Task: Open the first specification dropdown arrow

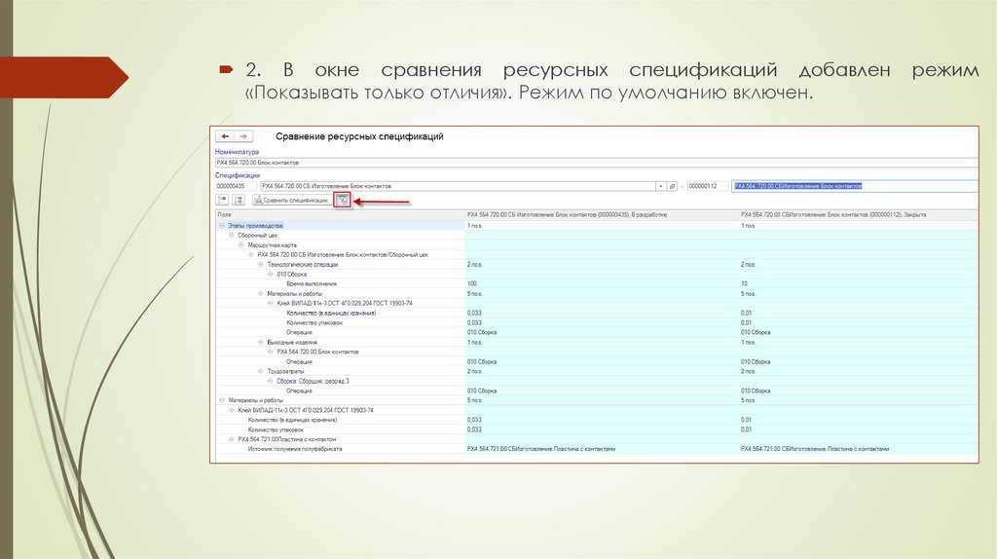Action: point(661,185)
